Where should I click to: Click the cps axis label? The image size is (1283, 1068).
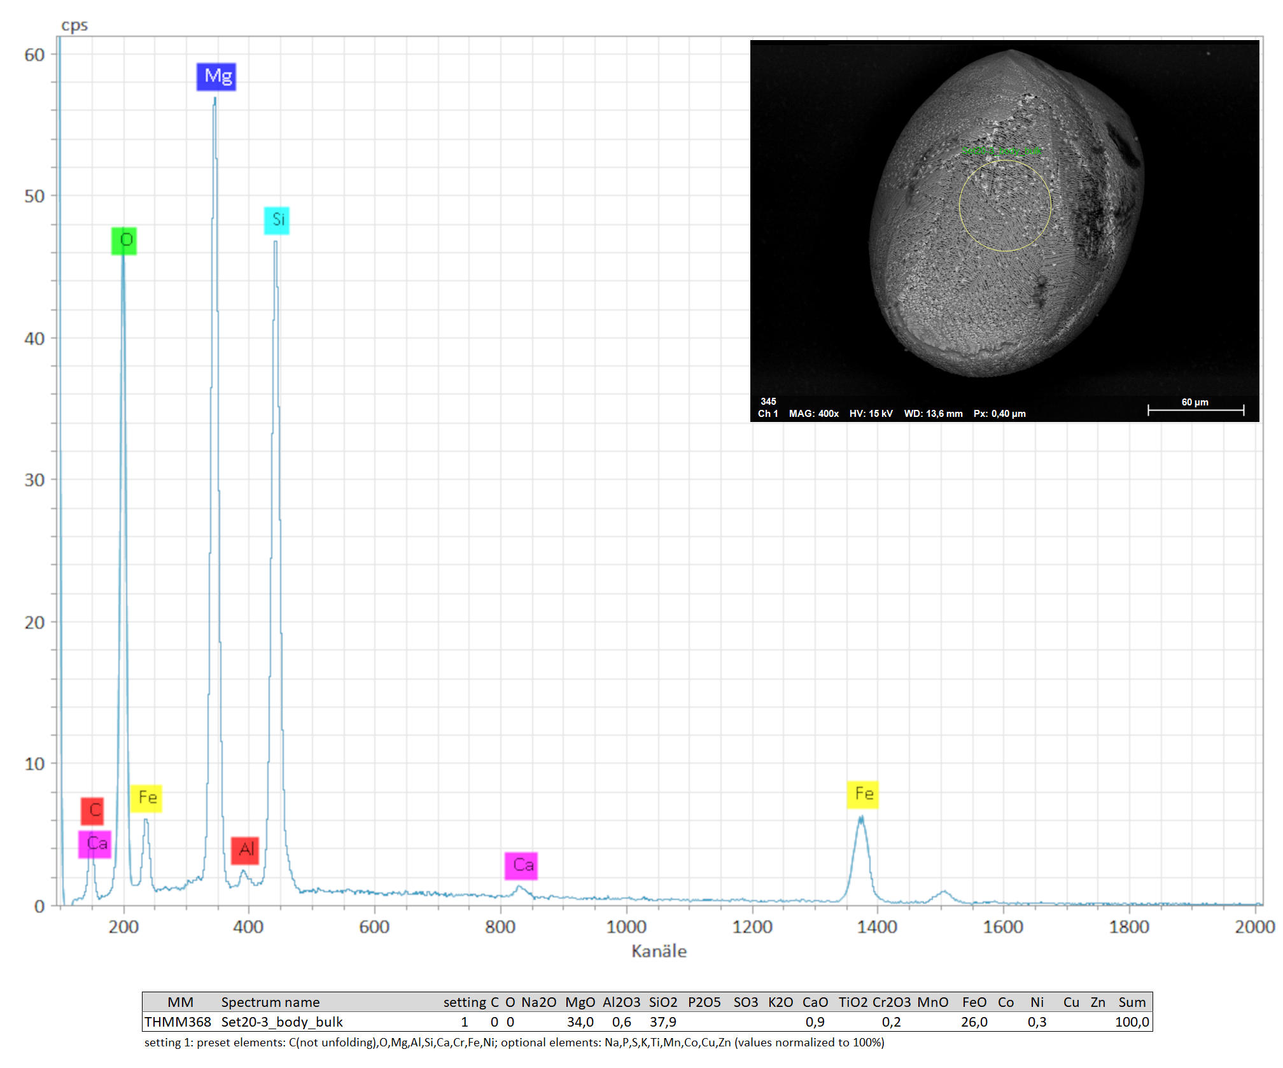(74, 25)
